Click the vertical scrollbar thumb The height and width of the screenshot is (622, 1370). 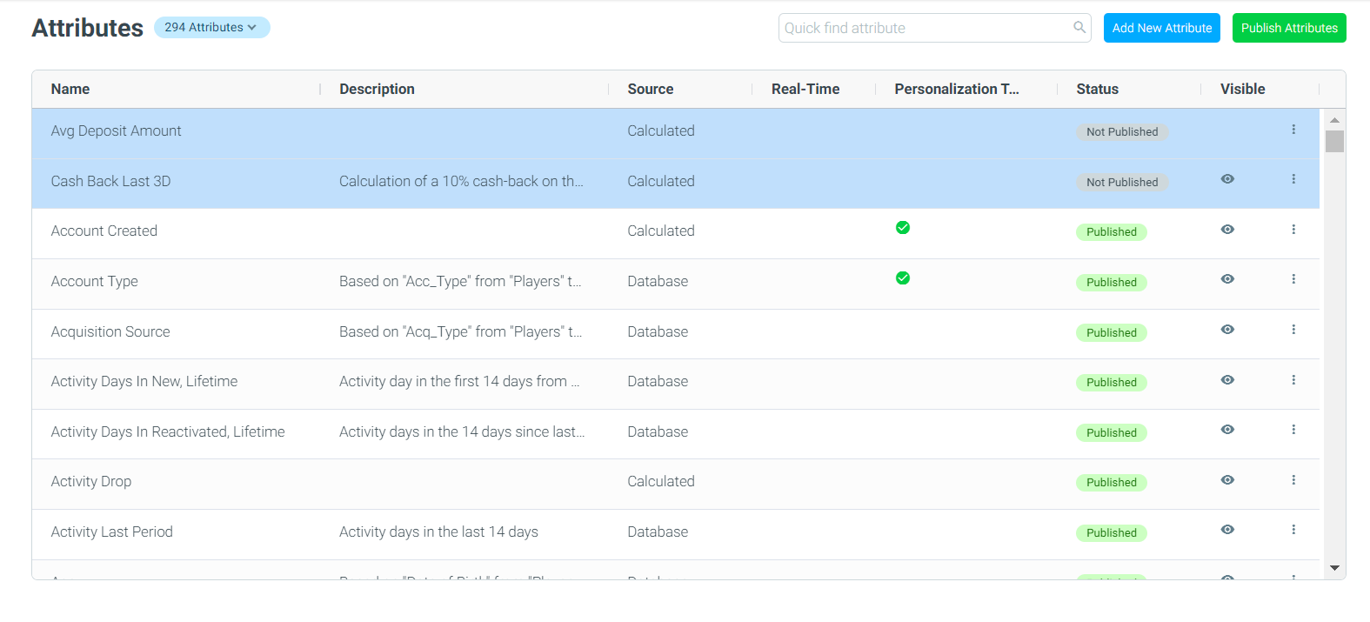(1334, 141)
